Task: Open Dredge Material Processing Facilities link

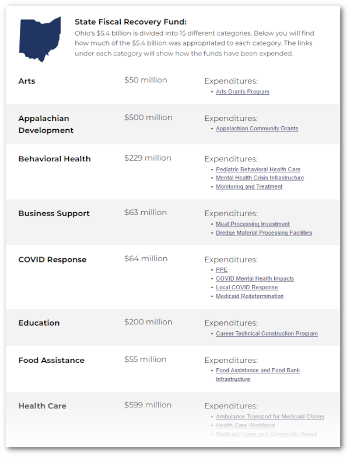Action: click(x=264, y=233)
